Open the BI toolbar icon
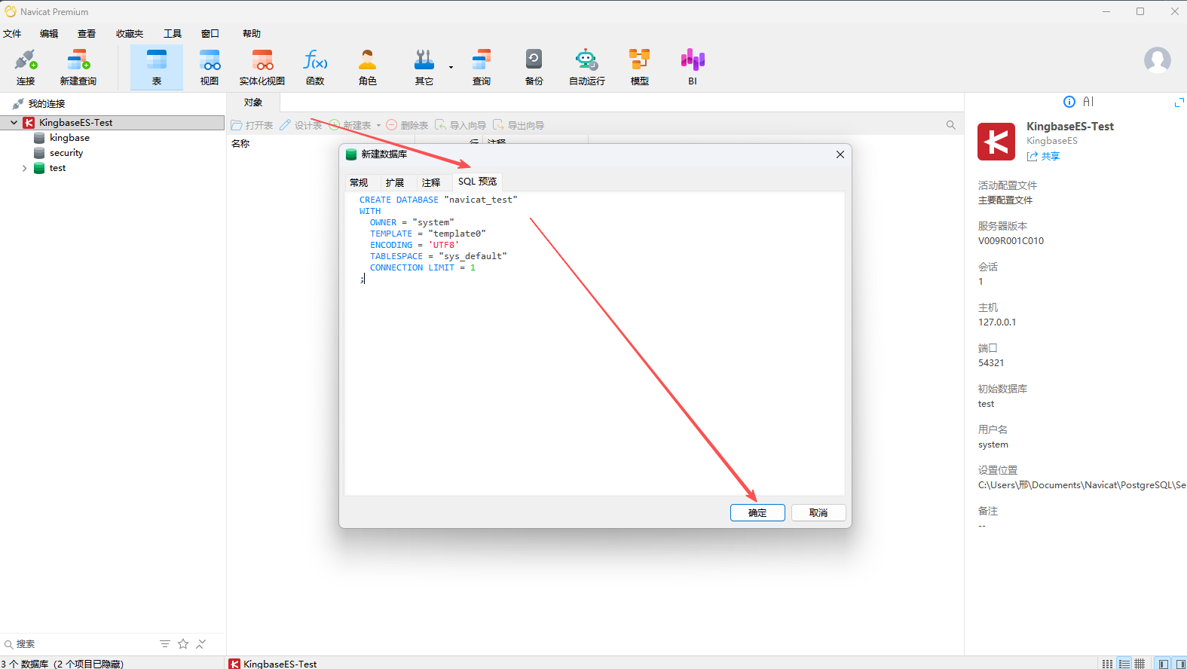This screenshot has height=669, width=1187. coord(693,67)
